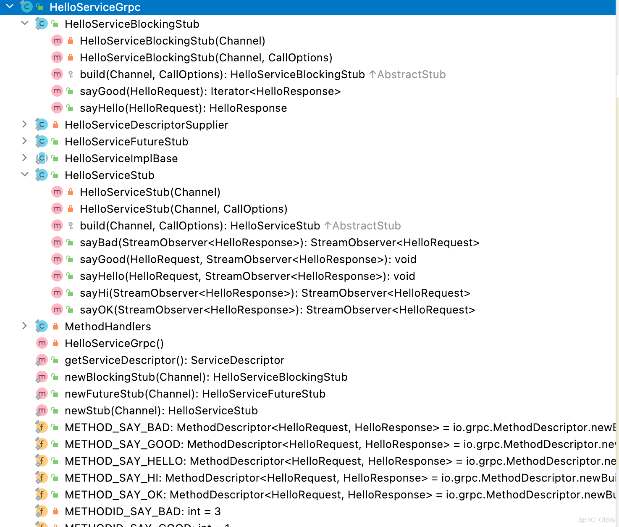Click static method icon for newBlockingStub(Channel)
The width and height of the screenshot is (619, 527).
pyautogui.click(x=42, y=377)
